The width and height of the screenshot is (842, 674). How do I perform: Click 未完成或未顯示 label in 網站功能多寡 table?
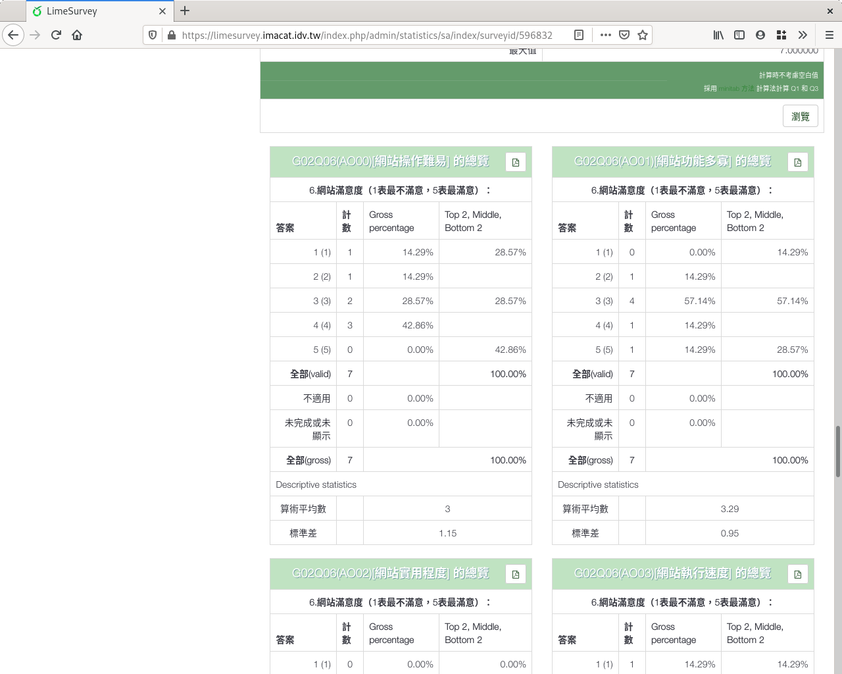click(x=589, y=429)
